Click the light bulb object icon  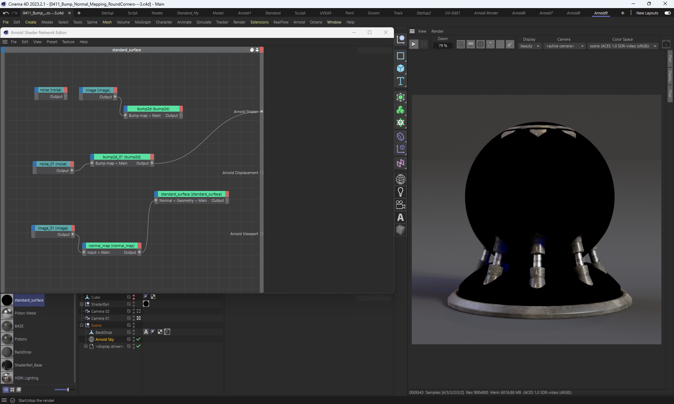[x=401, y=192]
